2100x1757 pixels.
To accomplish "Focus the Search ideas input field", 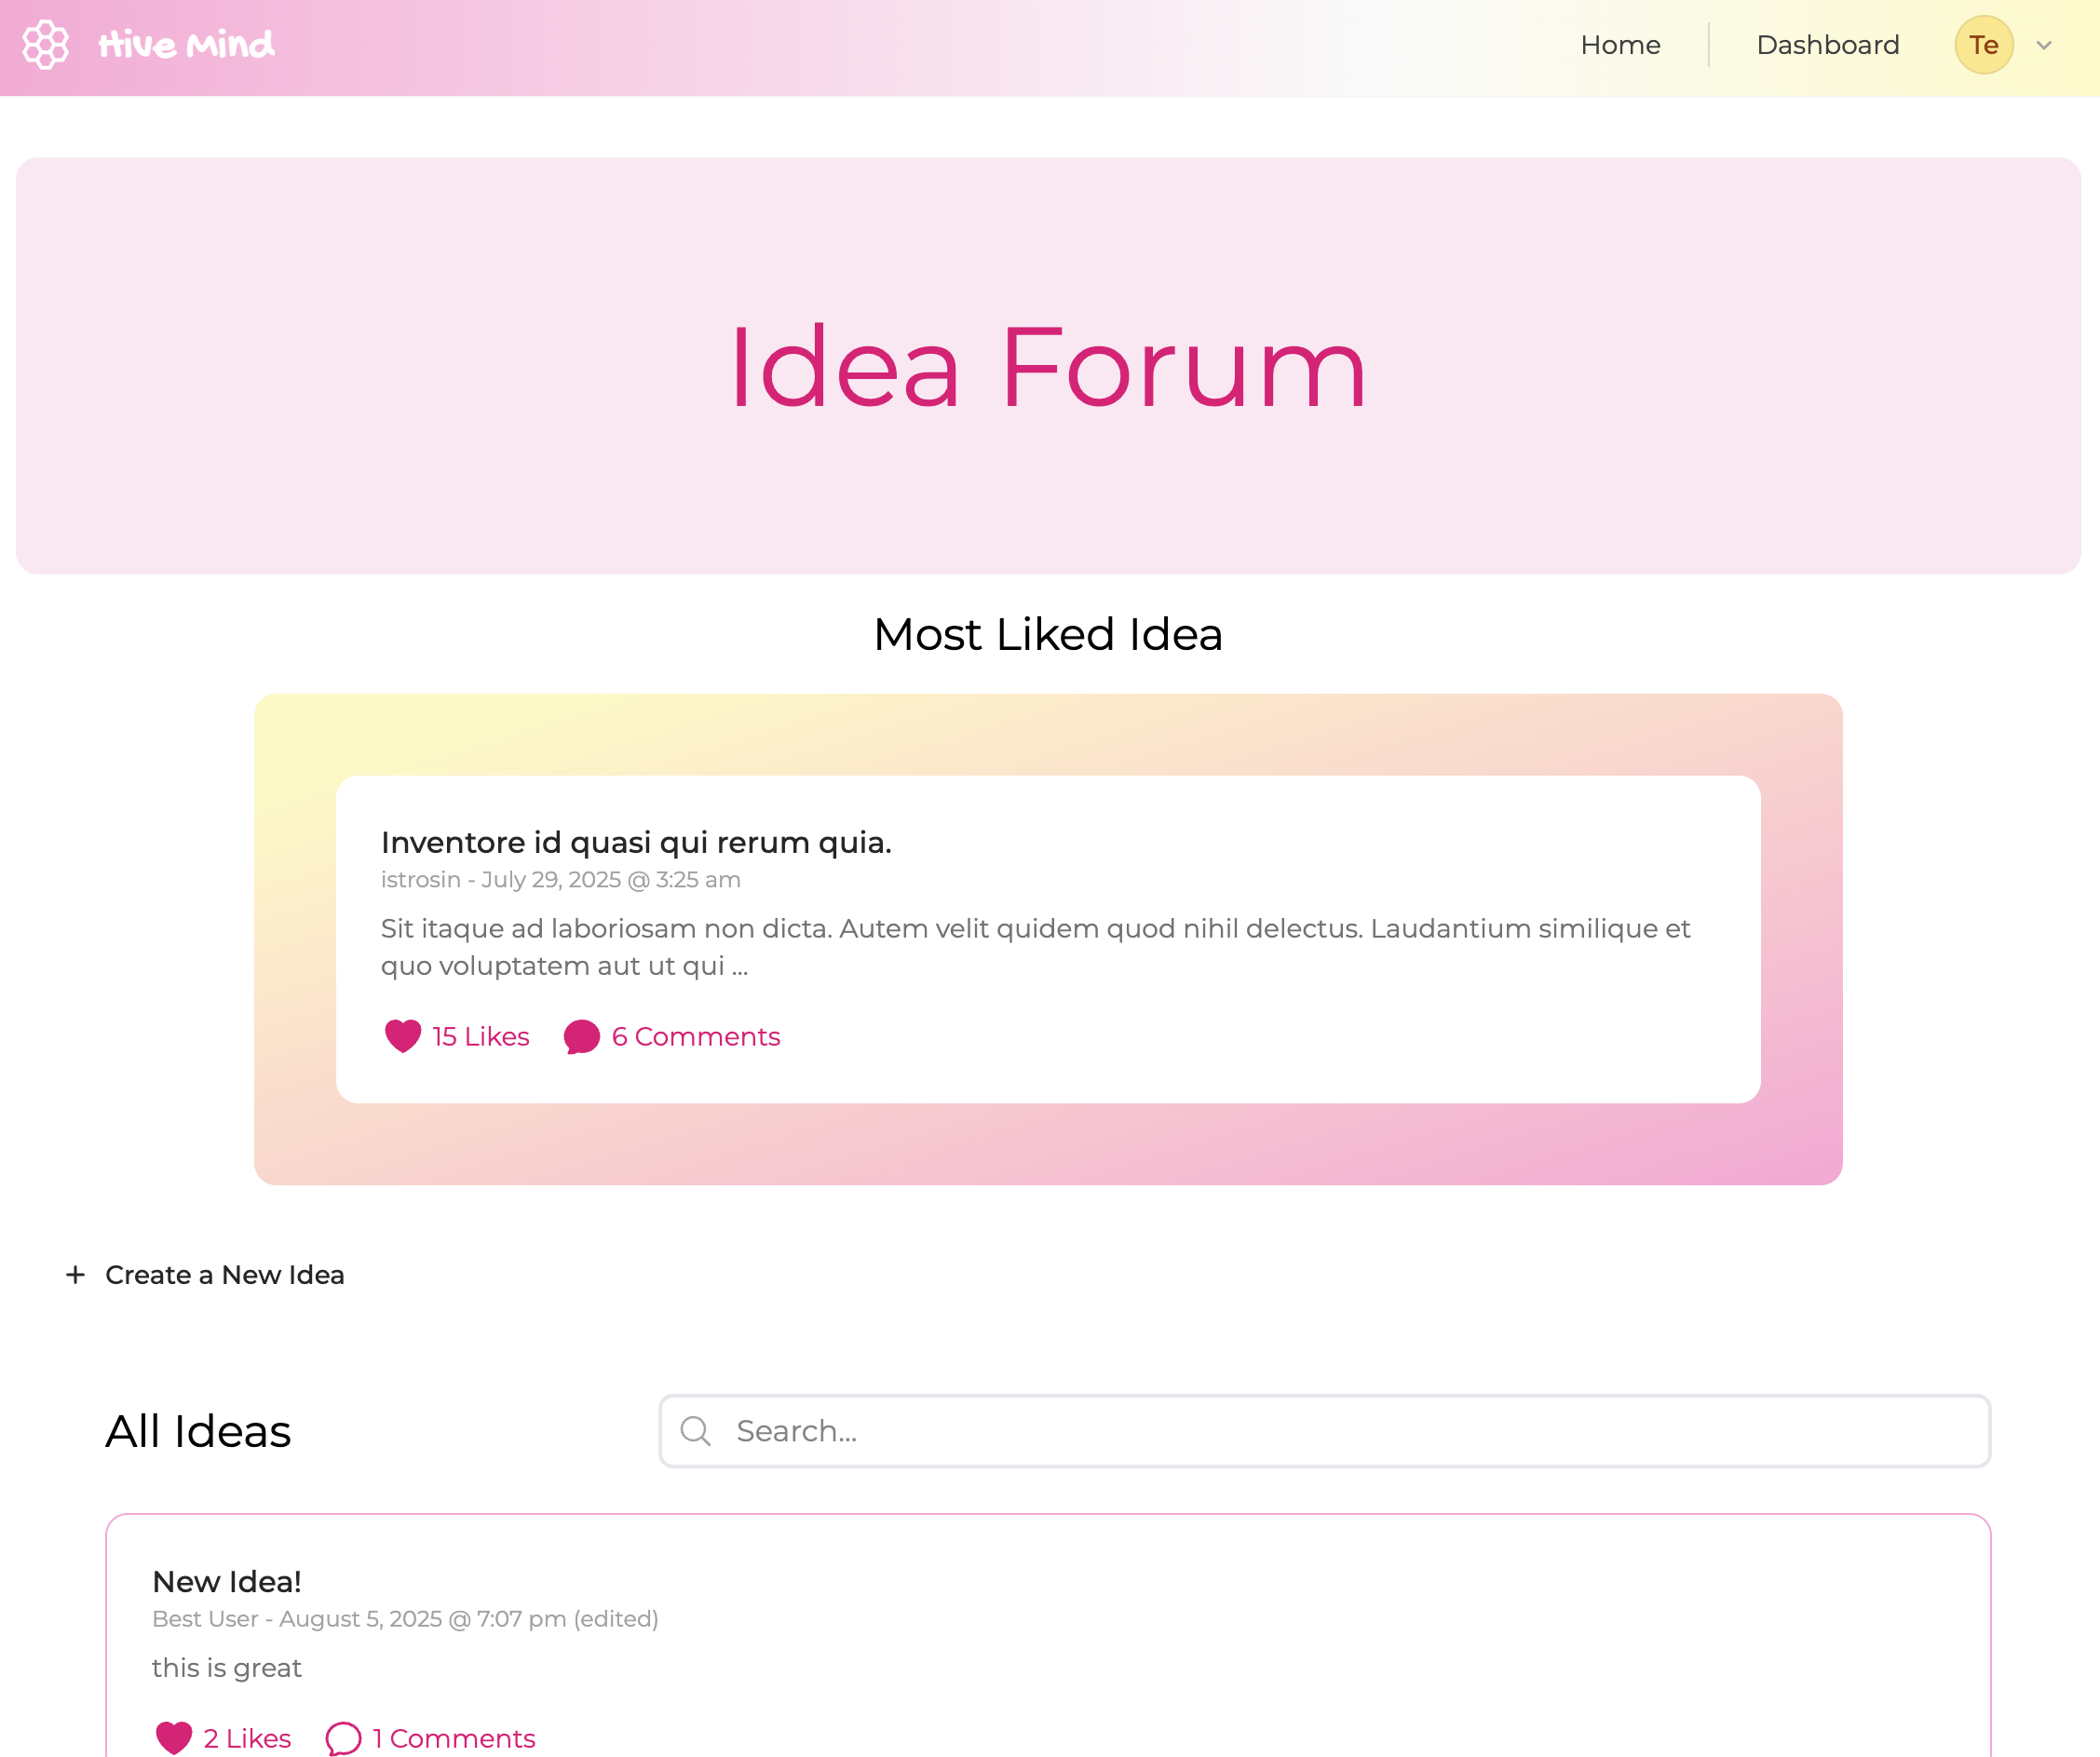I will pyautogui.click(x=1325, y=1431).
